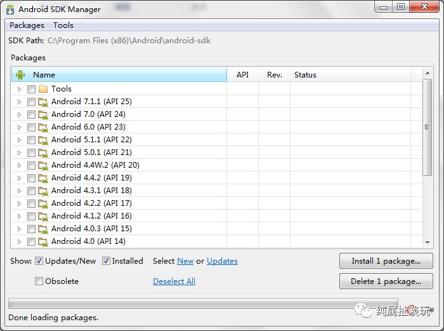Click the Android 4.1.2 (API 16) package icon
444x331 pixels.
coord(43,216)
